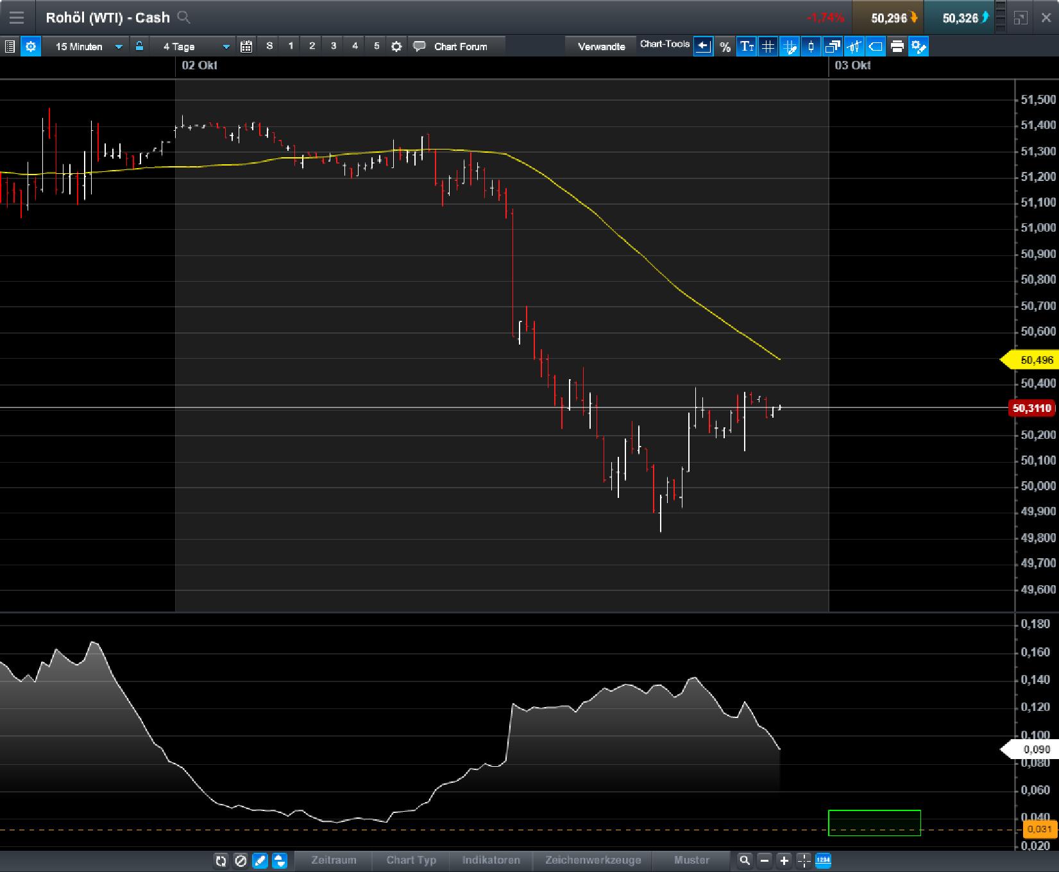Open the Chart Forum speech bubble

click(x=419, y=46)
